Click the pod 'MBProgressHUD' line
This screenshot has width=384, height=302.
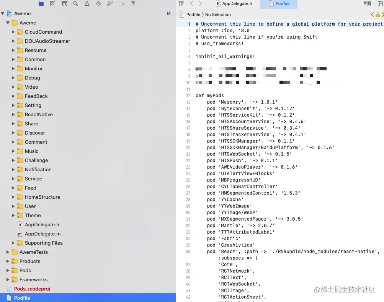point(234,180)
